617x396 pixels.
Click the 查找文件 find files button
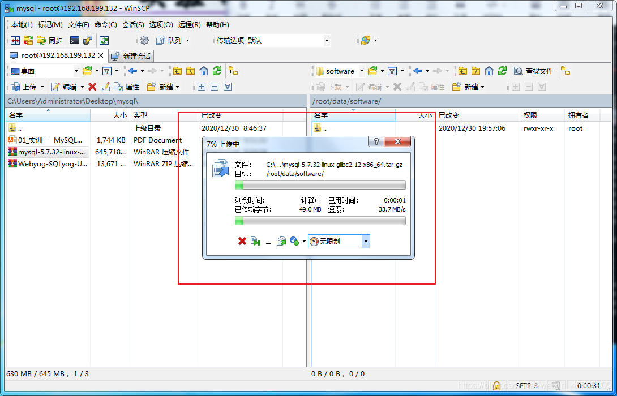click(534, 71)
